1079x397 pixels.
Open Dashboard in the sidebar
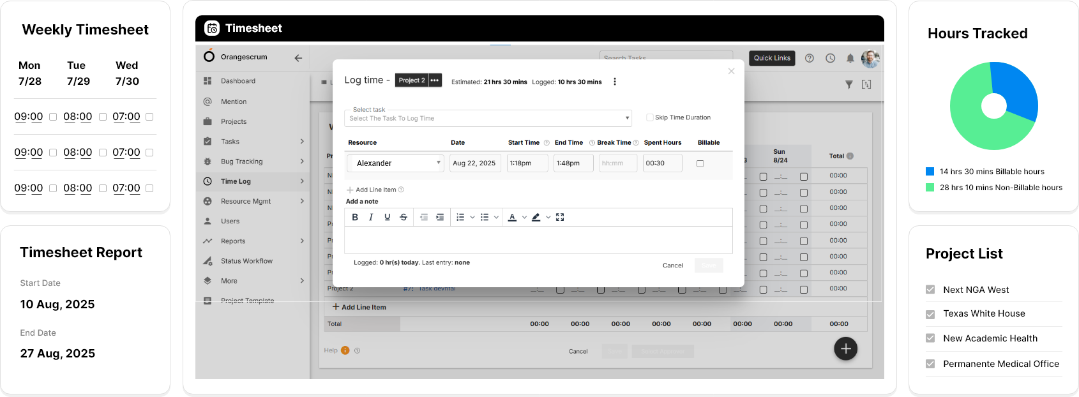(238, 81)
